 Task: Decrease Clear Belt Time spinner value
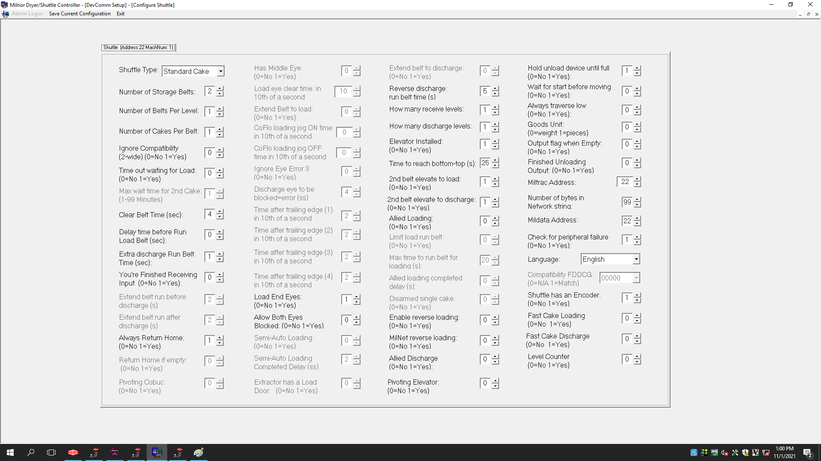coord(220,217)
